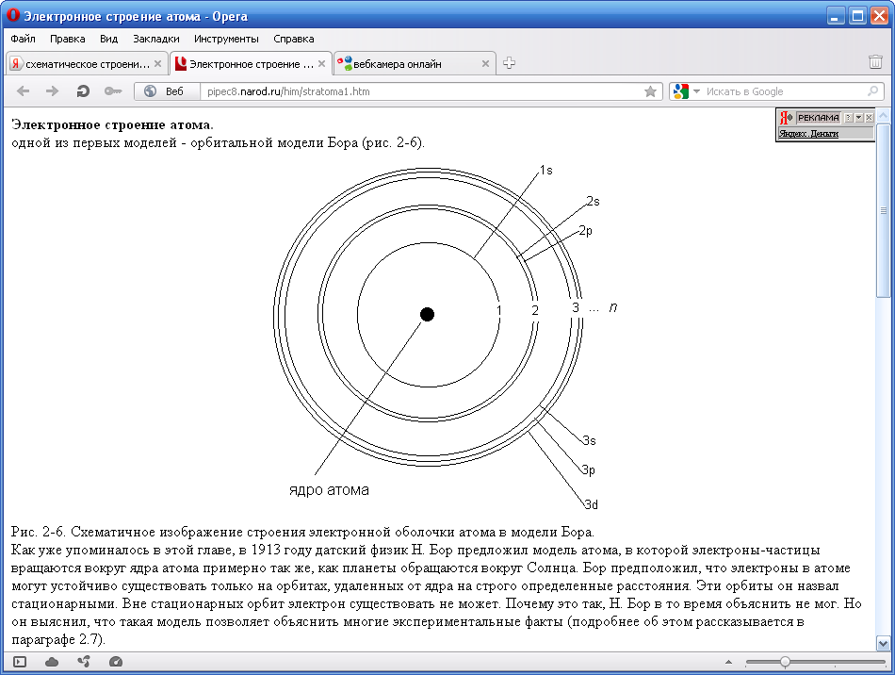Bookmark page with the star icon
The image size is (895, 675).
point(650,91)
